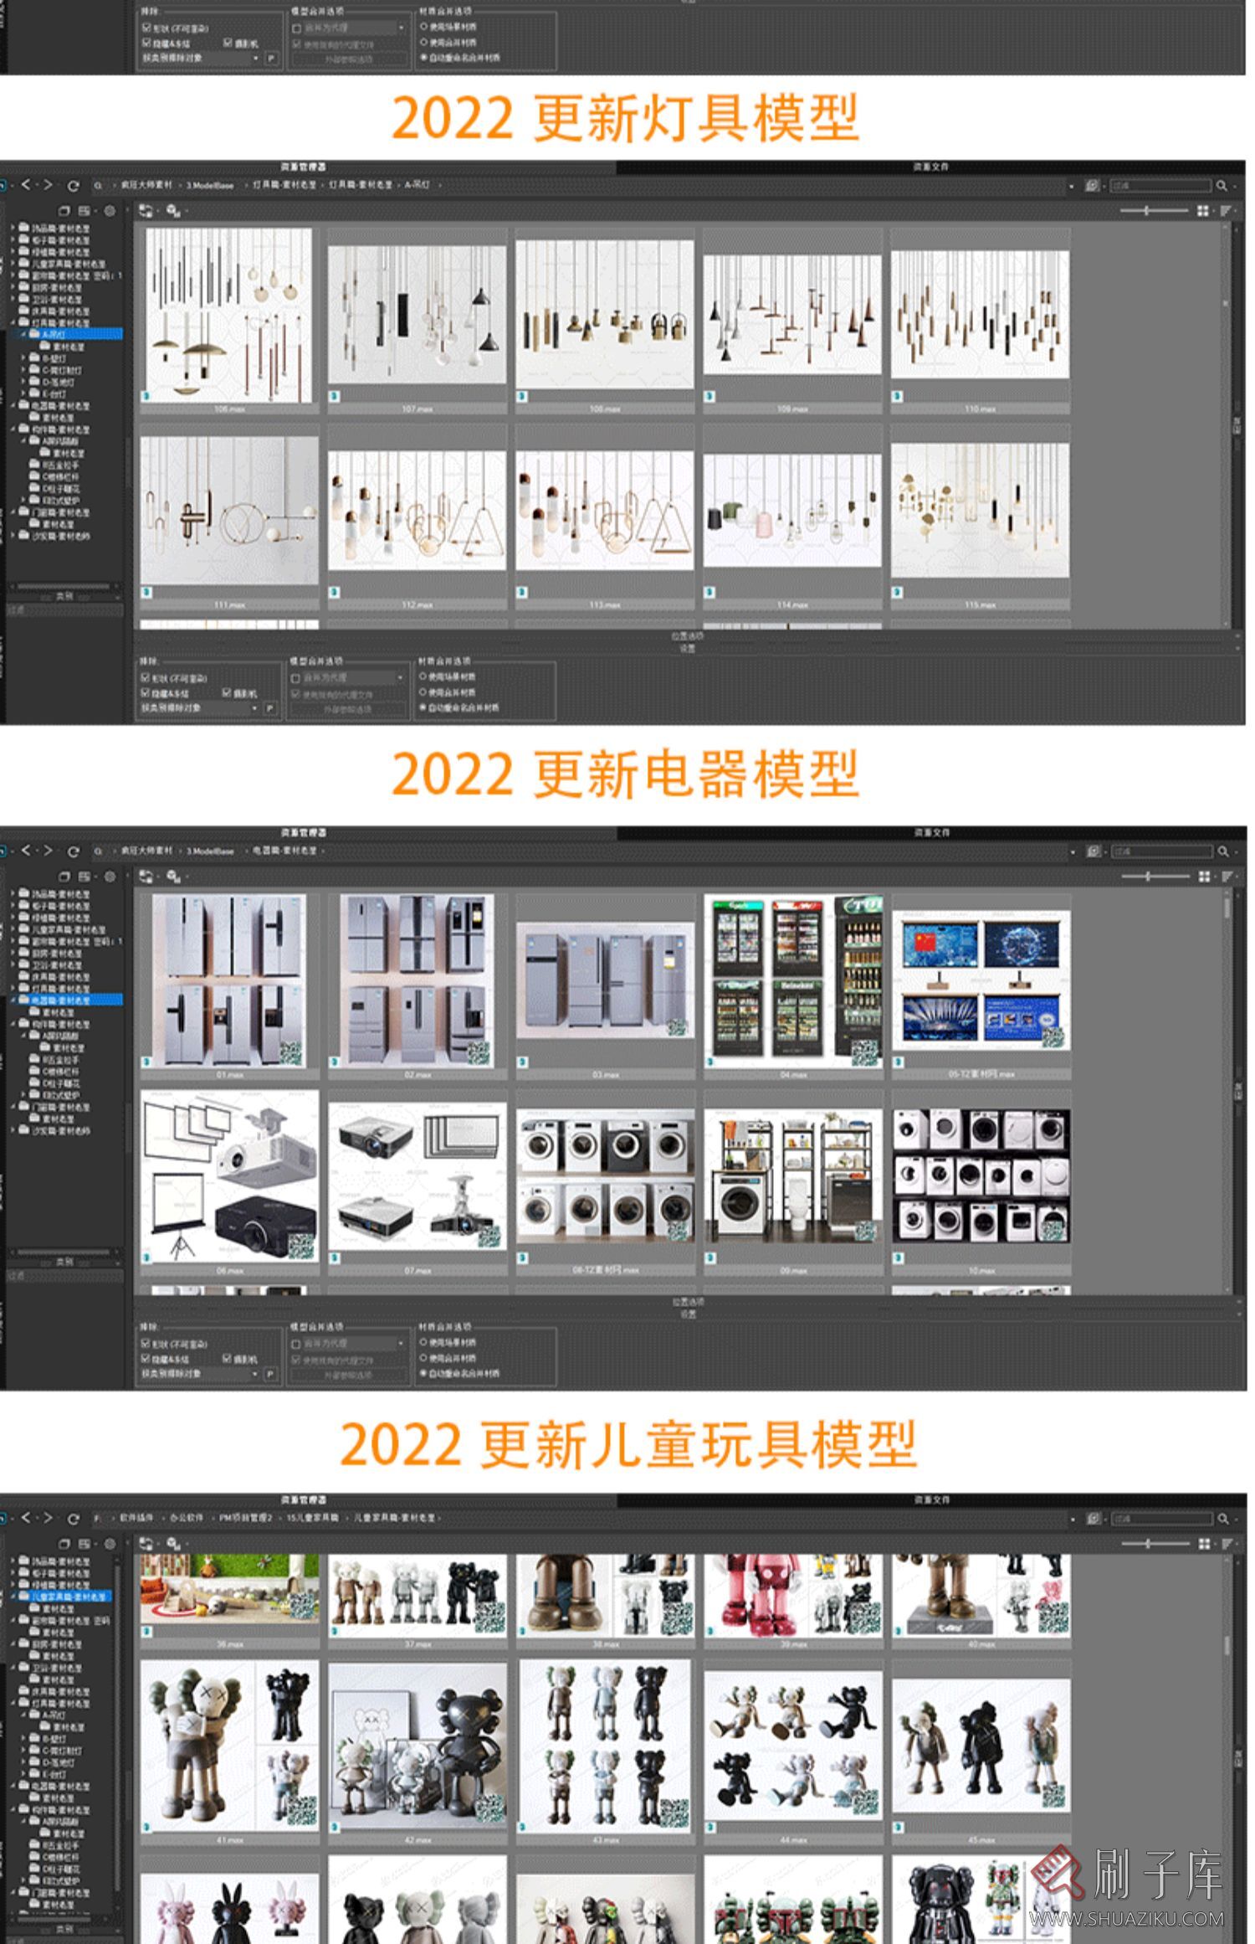The width and height of the screenshot is (1255, 1944).
Task: Go back in the lighting models browser
Action: tap(26, 185)
